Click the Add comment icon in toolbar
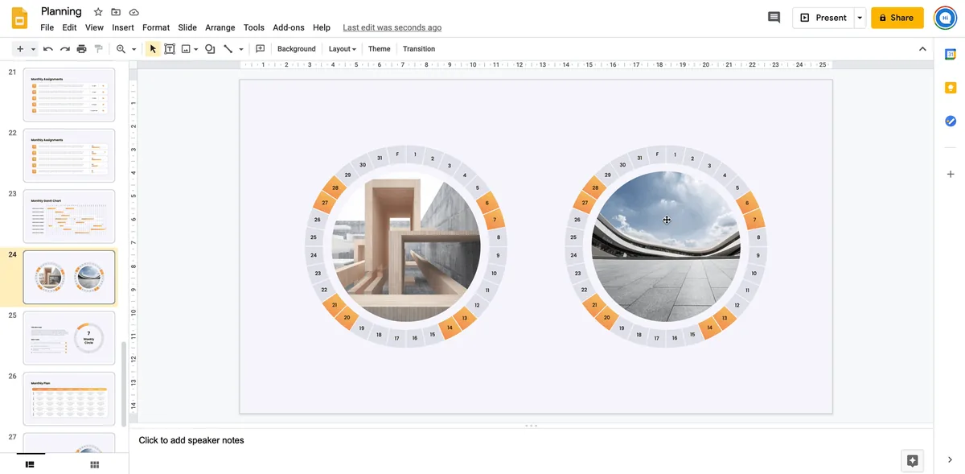This screenshot has width=965, height=474. point(261,49)
